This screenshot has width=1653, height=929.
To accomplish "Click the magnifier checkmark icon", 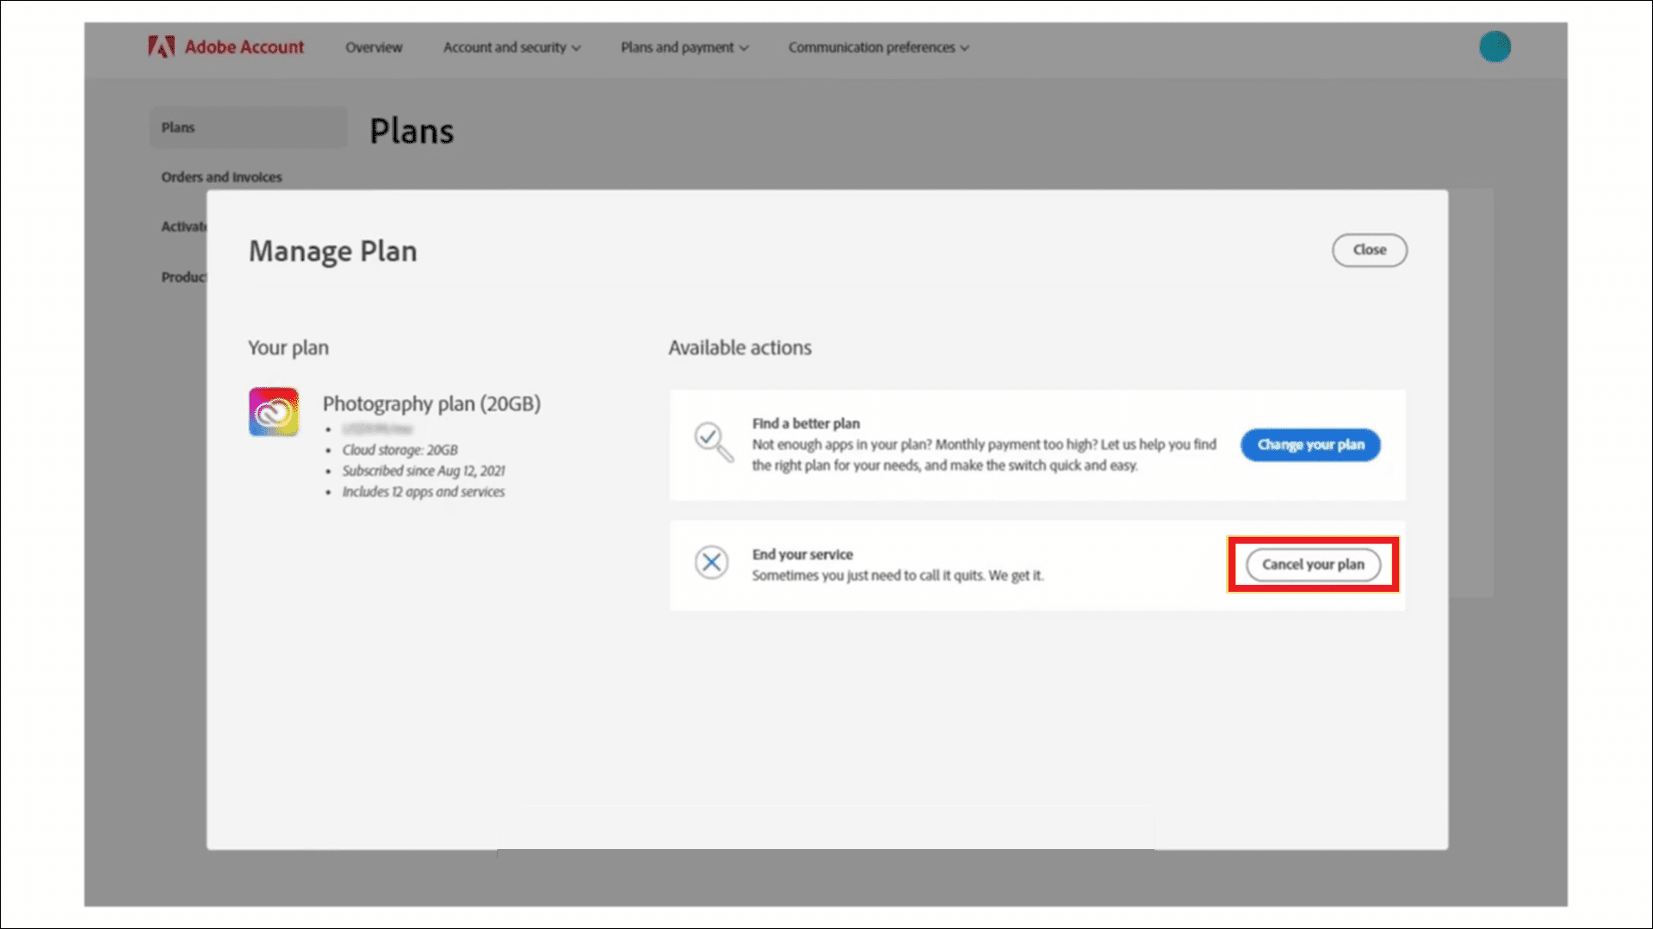I will tap(713, 442).
